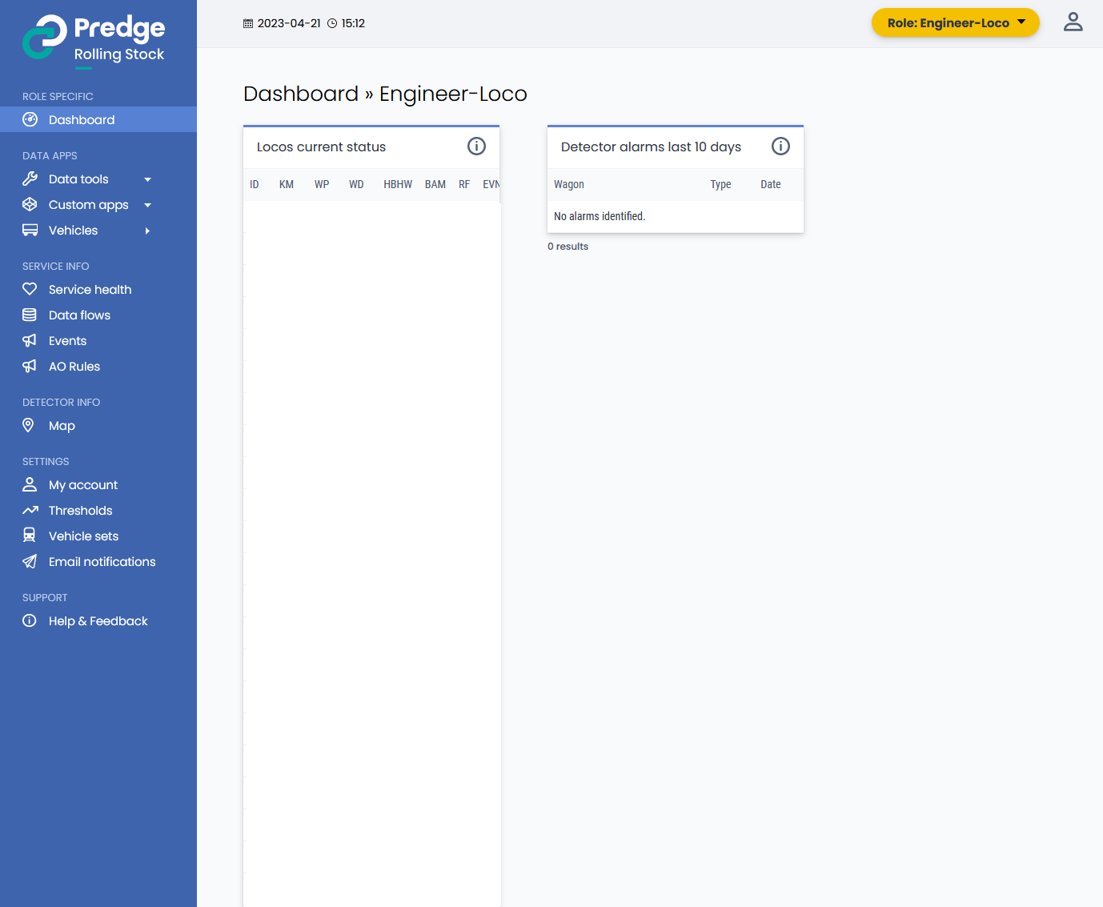Select the Vehicles sidebar icon
The width and height of the screenshot is (1103, 907).
click(x=30, y=230)
